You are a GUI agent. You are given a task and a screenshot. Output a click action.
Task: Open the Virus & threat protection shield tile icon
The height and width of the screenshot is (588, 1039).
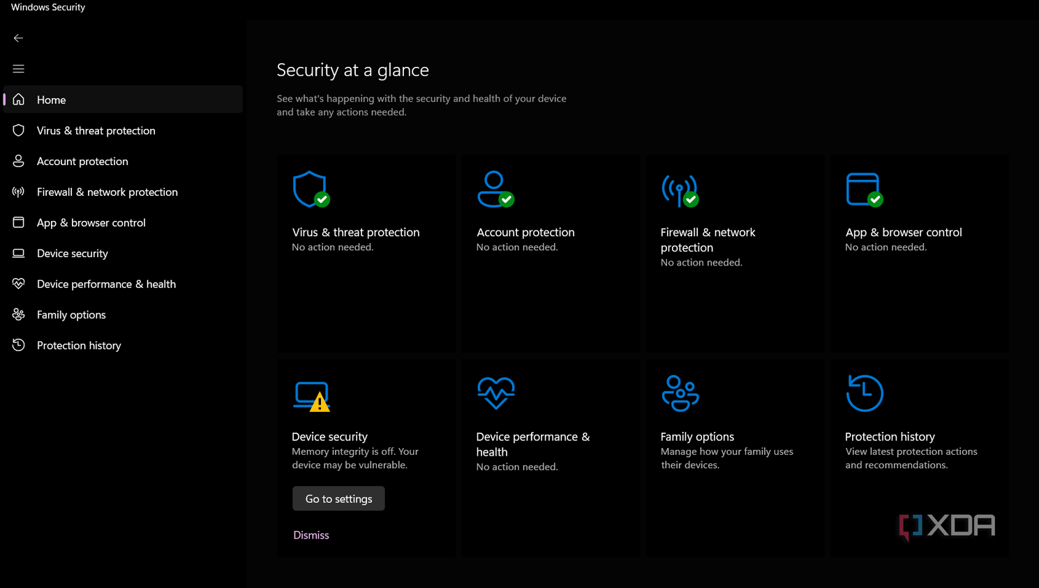click(x=311, y=189)
